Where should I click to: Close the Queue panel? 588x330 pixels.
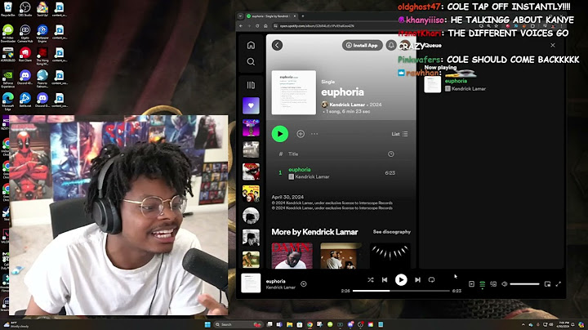[553, 46]
